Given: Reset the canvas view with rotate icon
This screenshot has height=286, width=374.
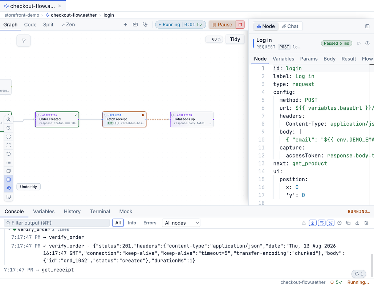Looking at the screenshot, I should (x=9, y=154).
